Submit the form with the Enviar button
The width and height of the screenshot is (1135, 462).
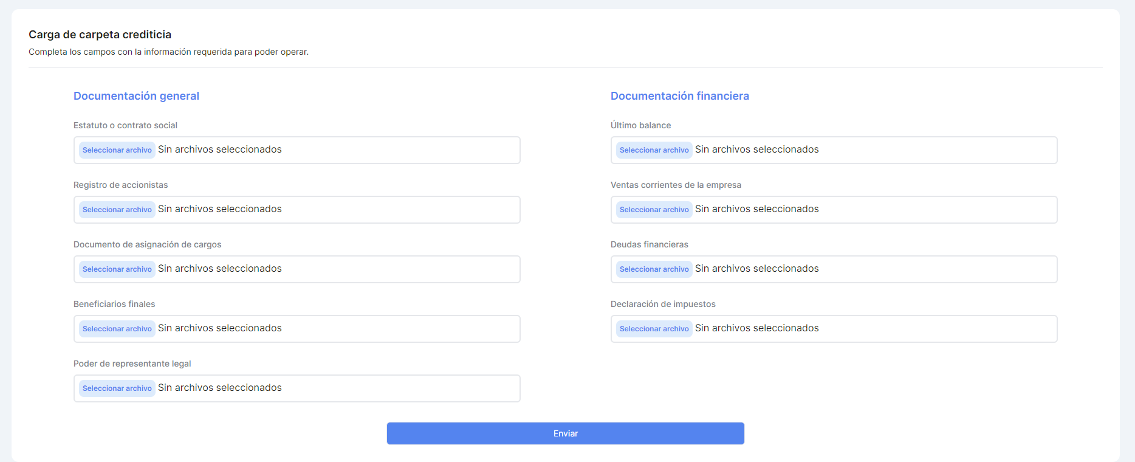[x=565, y=433]
